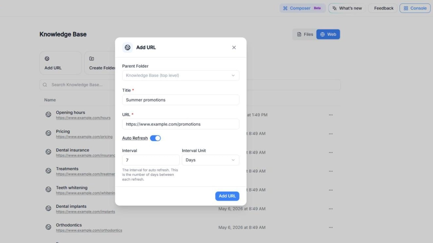Open more options for Treatments row
The image size is (433, 243).
(331, 171)
